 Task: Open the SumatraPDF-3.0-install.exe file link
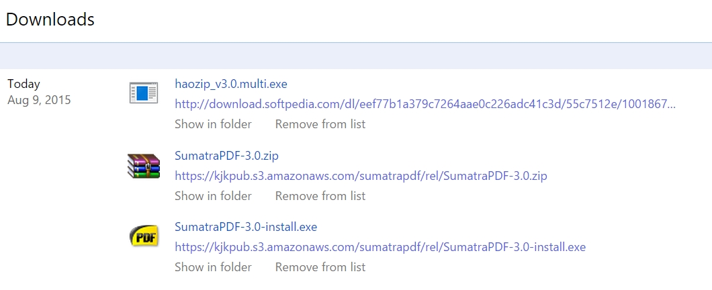[246, 227]
